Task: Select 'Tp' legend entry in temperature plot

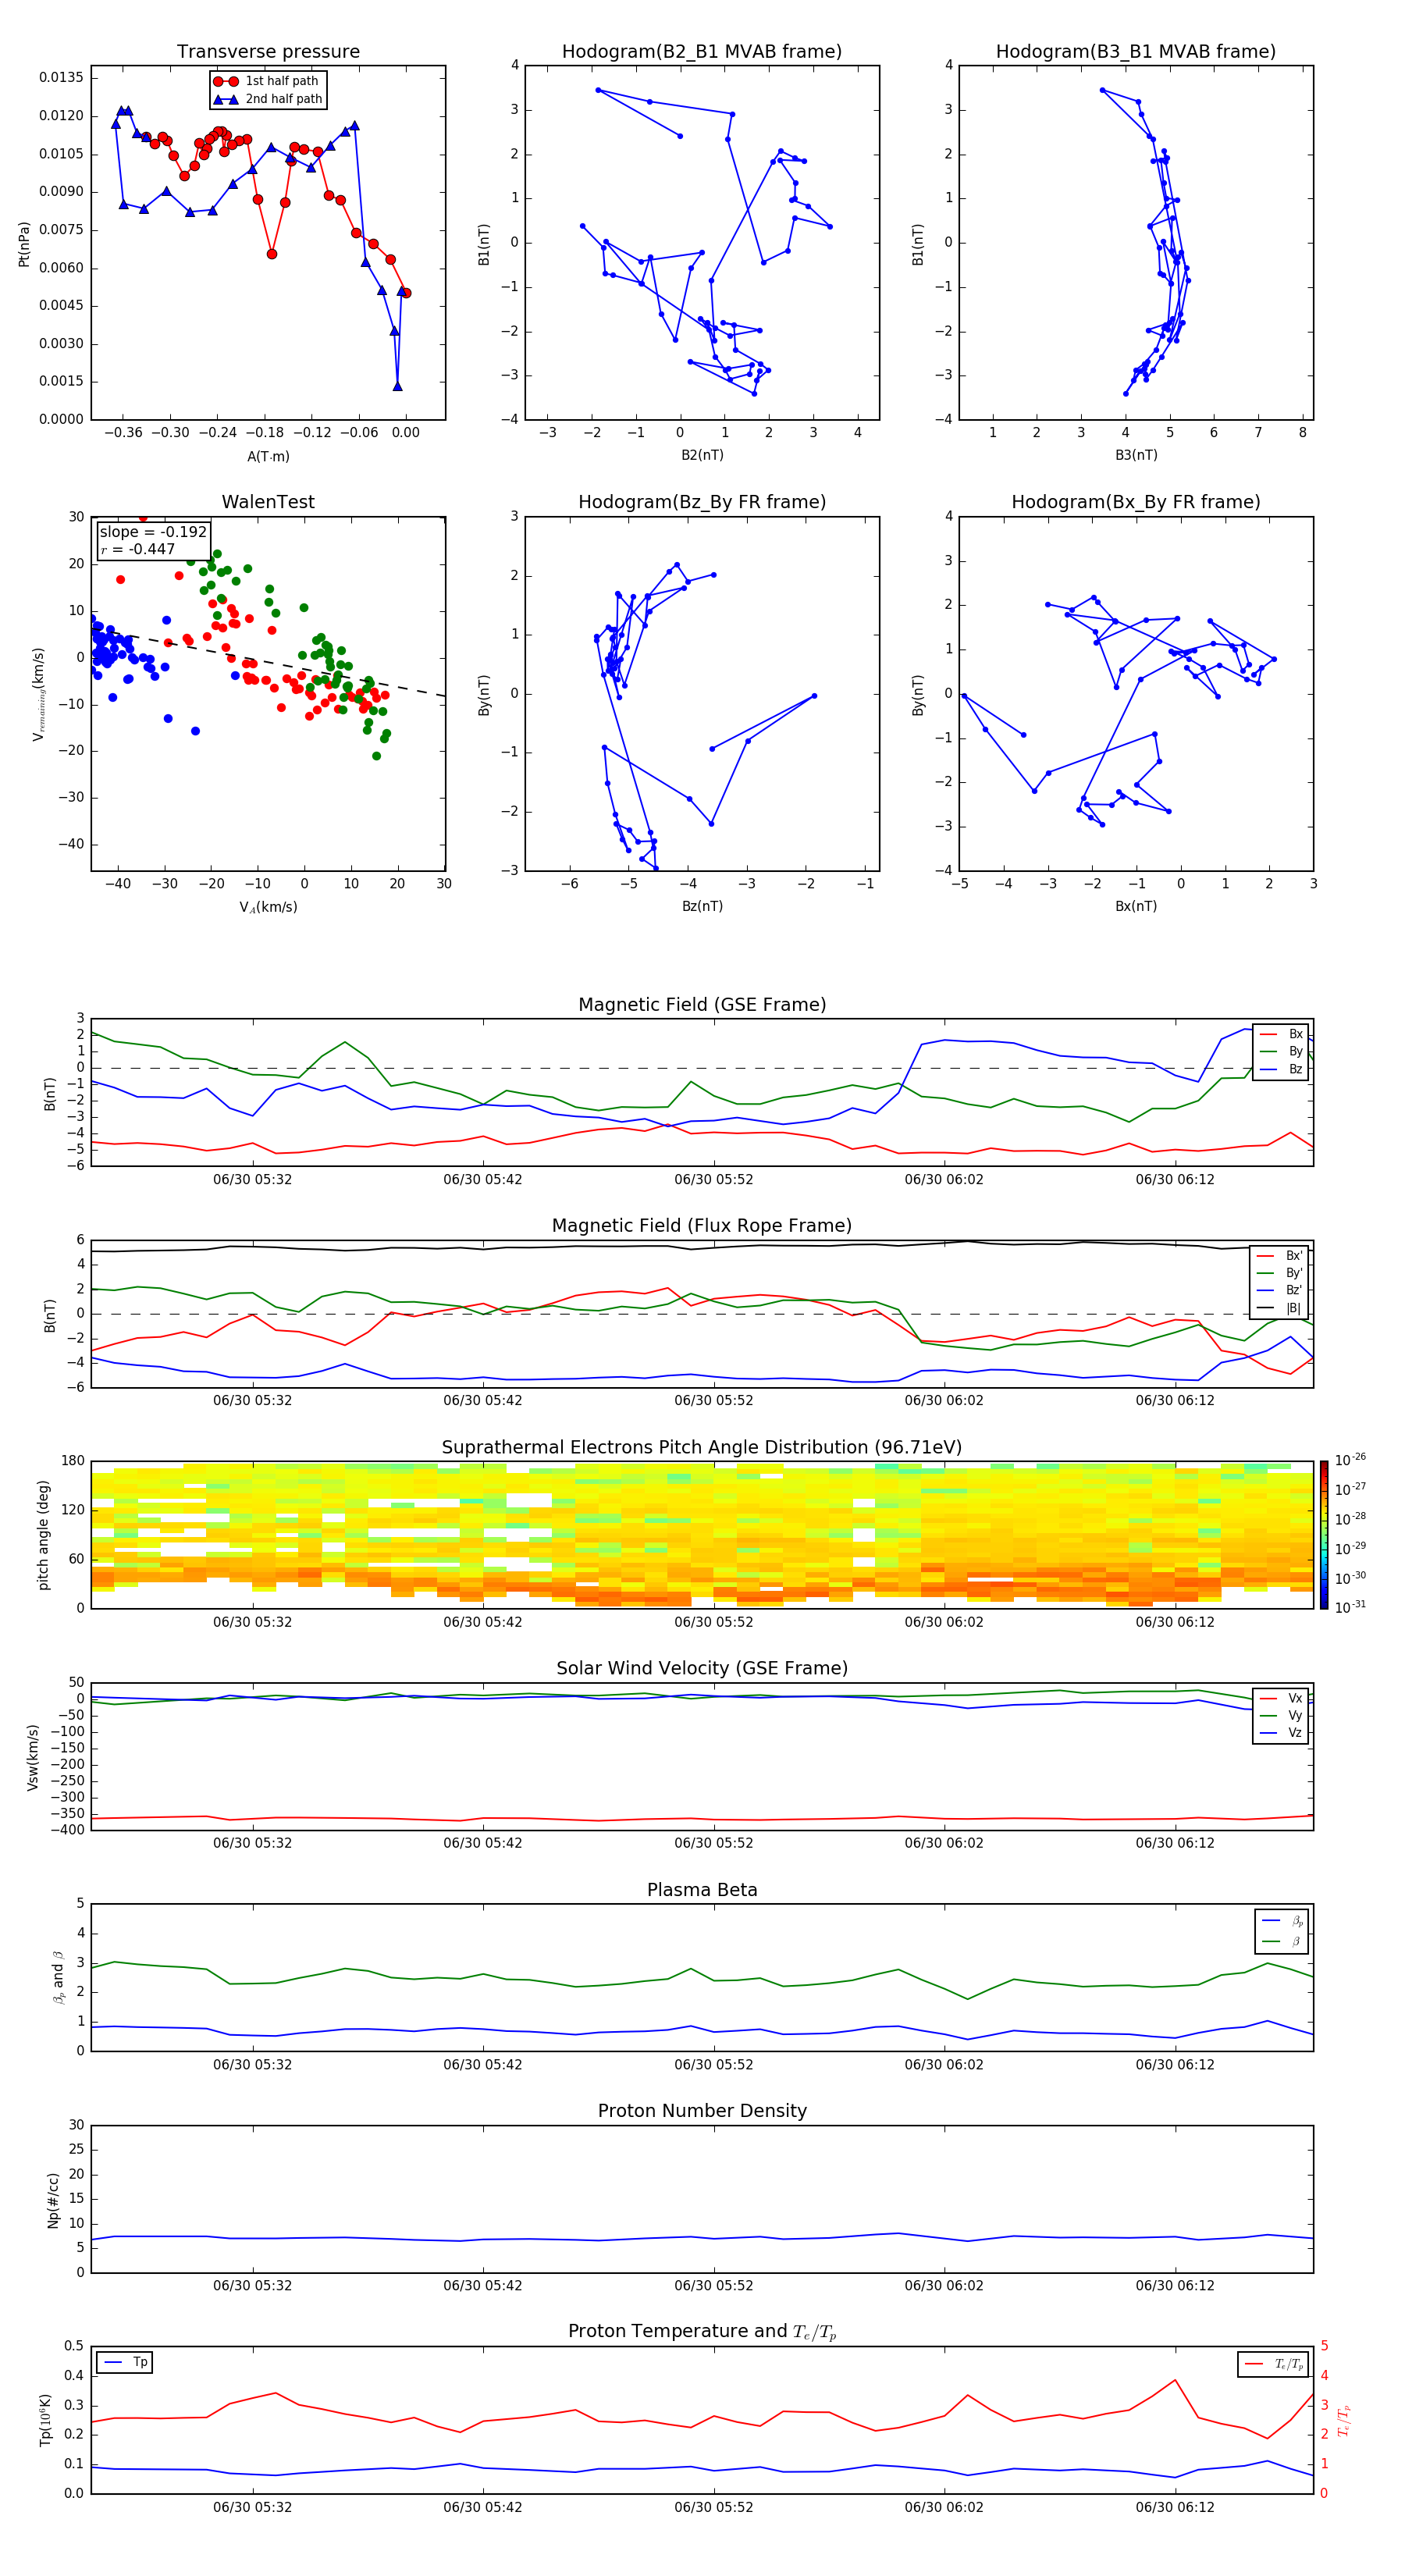Action: (126, 2362)
